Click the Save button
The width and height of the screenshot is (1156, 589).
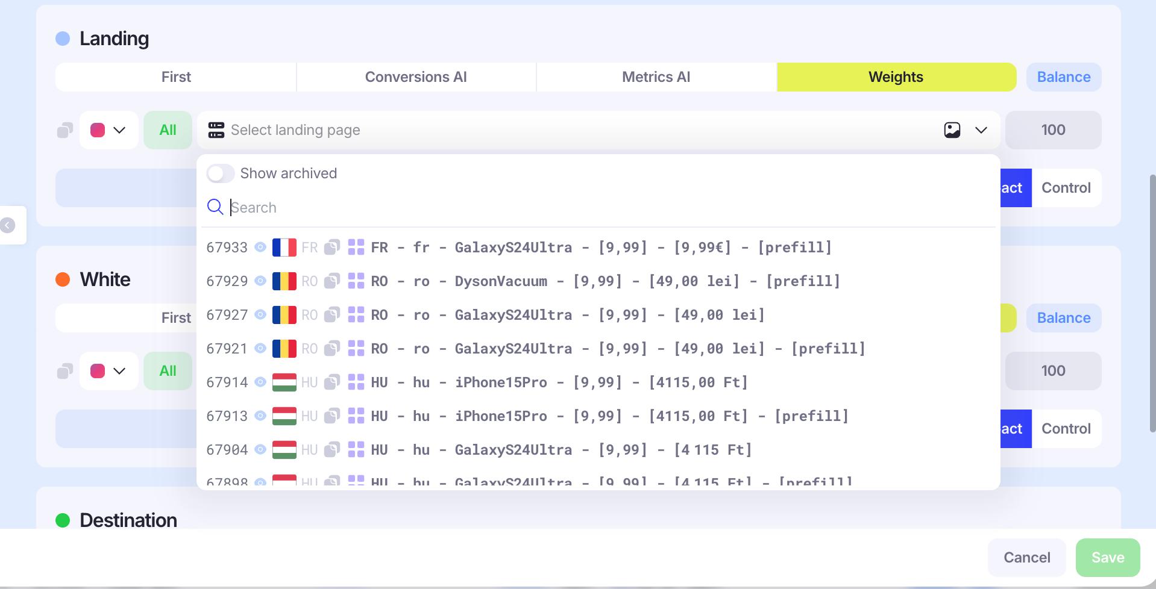1108,558
